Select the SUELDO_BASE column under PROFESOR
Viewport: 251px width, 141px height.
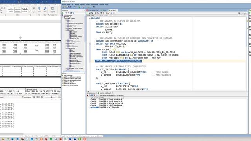(75, 60)
